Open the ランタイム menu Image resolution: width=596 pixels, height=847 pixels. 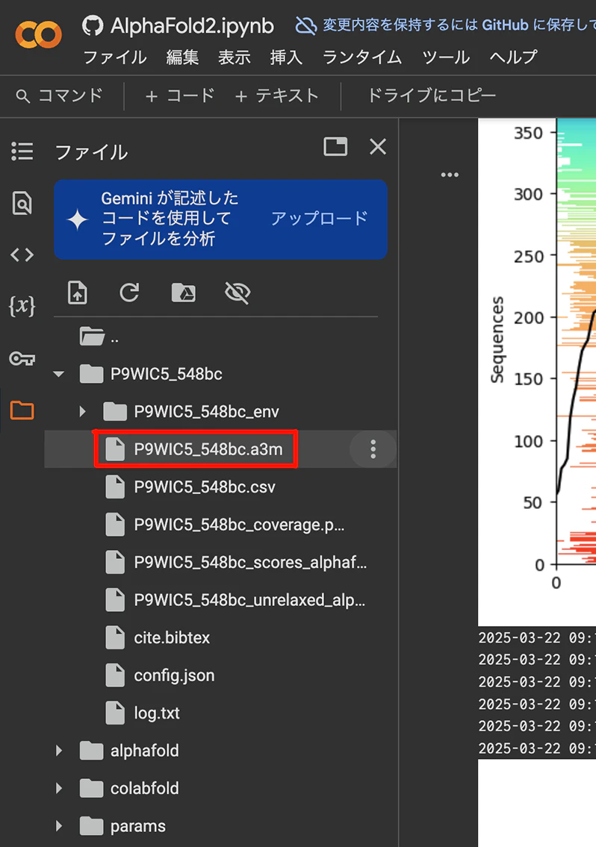(x=361, y=57)
